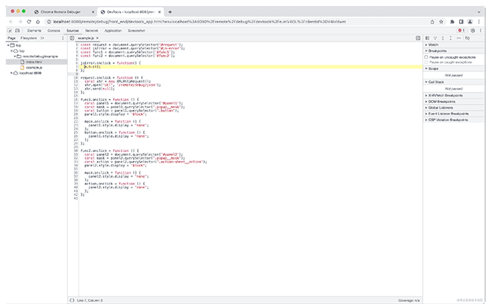
Task: Expand the localhost:8899 tree node
Action: tap(11, 73)
